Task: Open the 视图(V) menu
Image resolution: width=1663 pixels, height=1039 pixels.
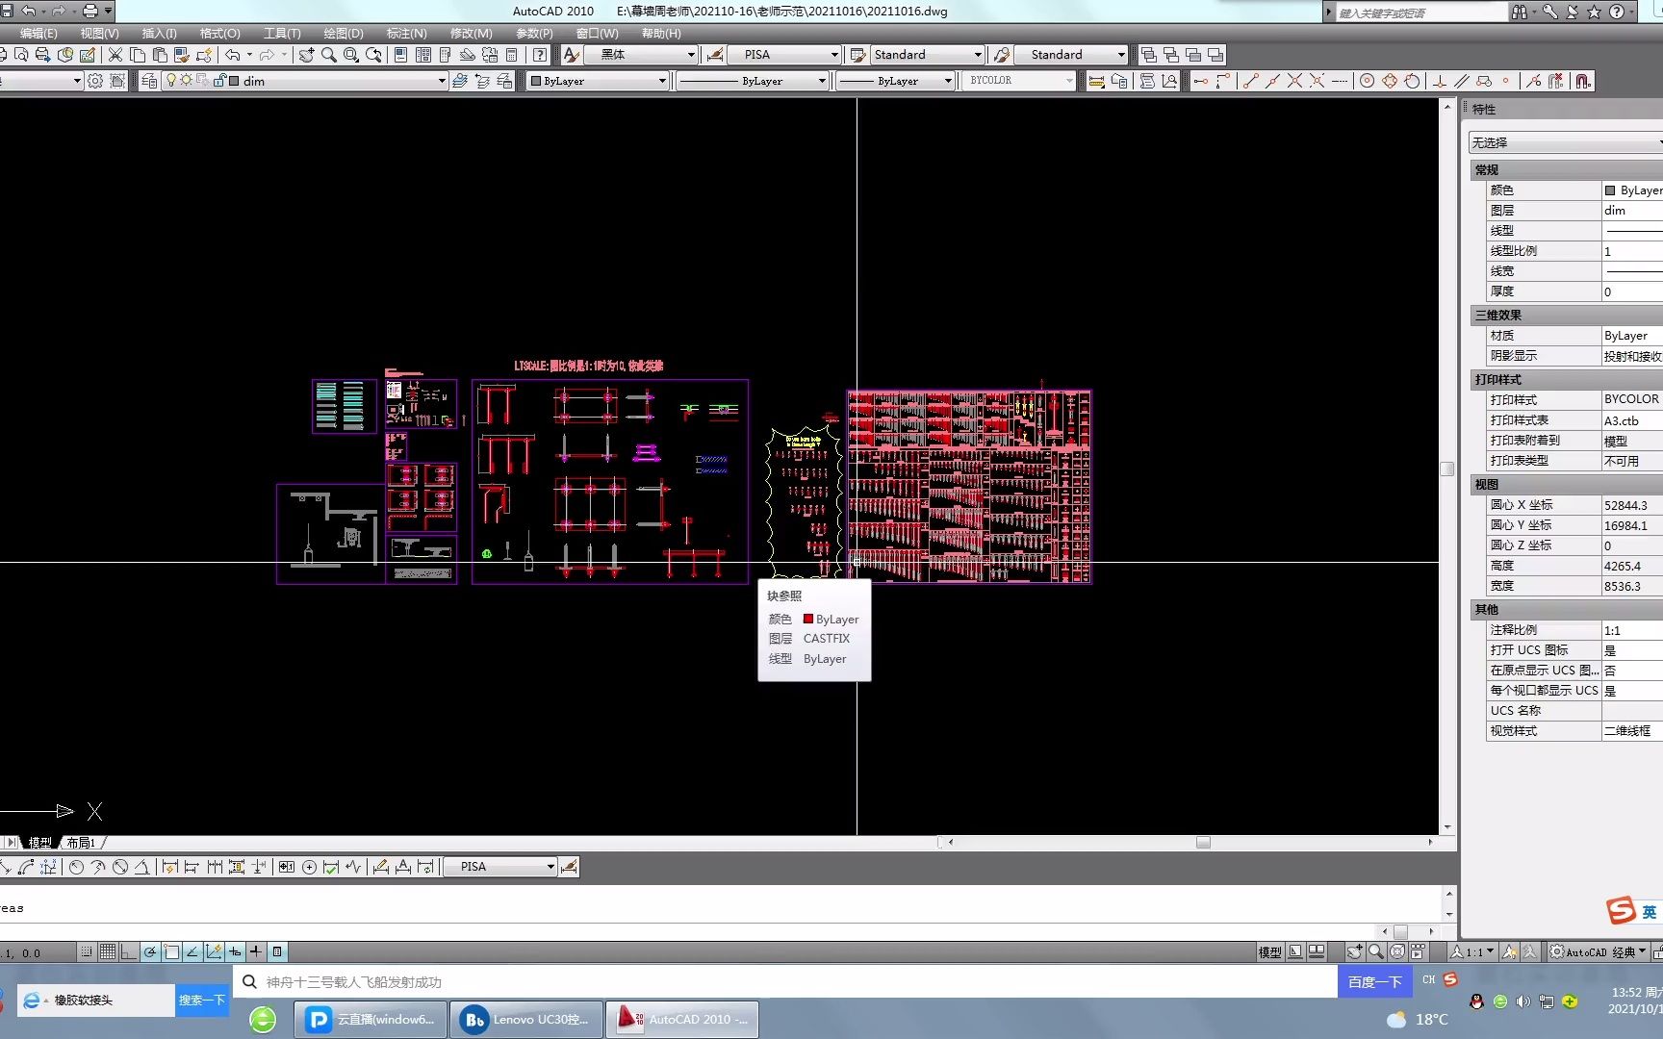Action: (x=99, y=33)
